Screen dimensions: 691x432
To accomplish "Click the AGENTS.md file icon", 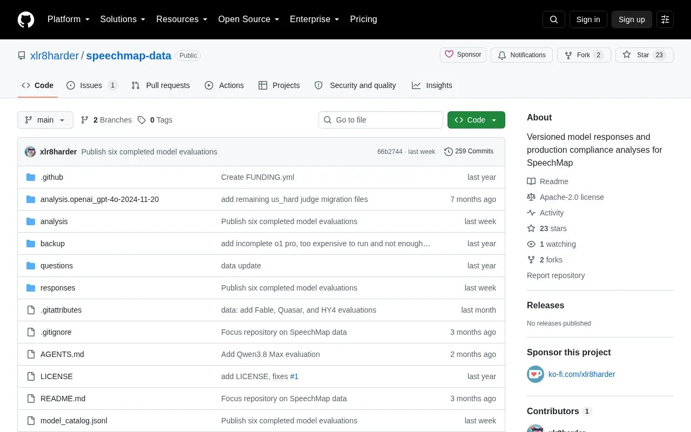I will click(31, 354).
